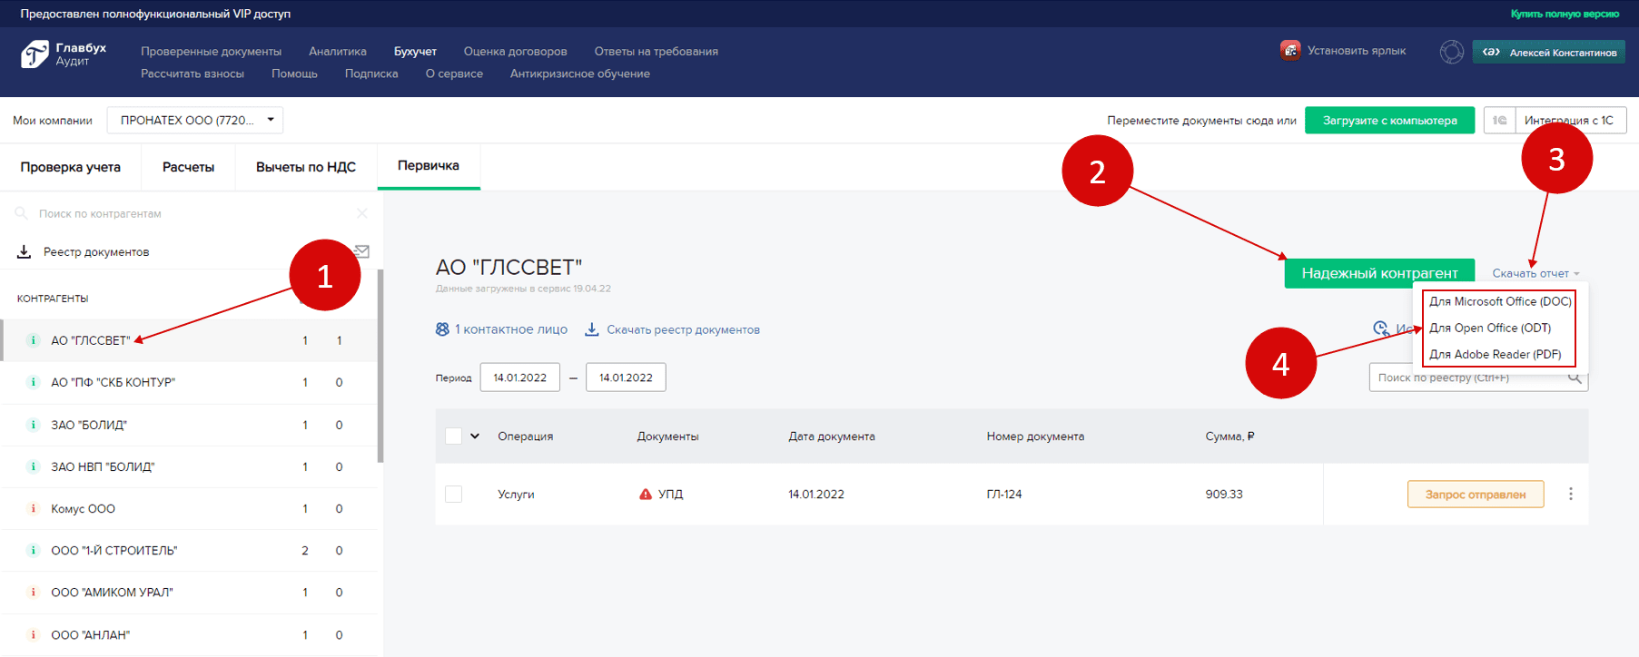Click info icon next to АО "ПФ "СКБ КОНТУР"

34,382
